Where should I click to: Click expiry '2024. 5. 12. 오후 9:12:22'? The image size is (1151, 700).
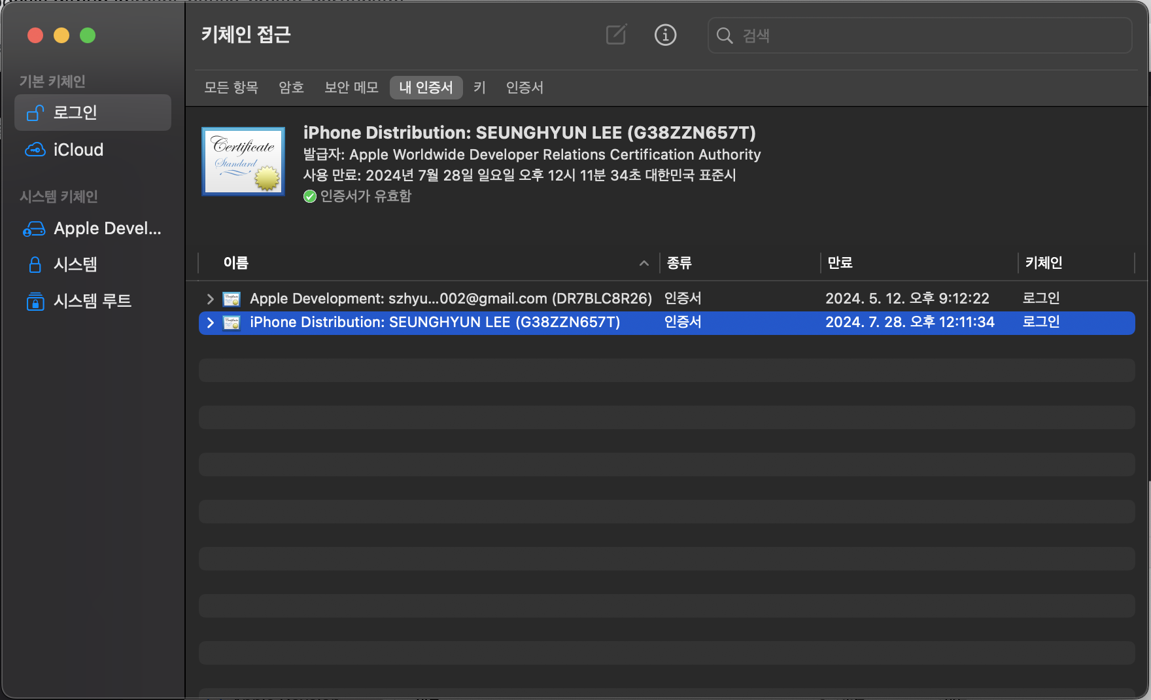tap(907, 299)
